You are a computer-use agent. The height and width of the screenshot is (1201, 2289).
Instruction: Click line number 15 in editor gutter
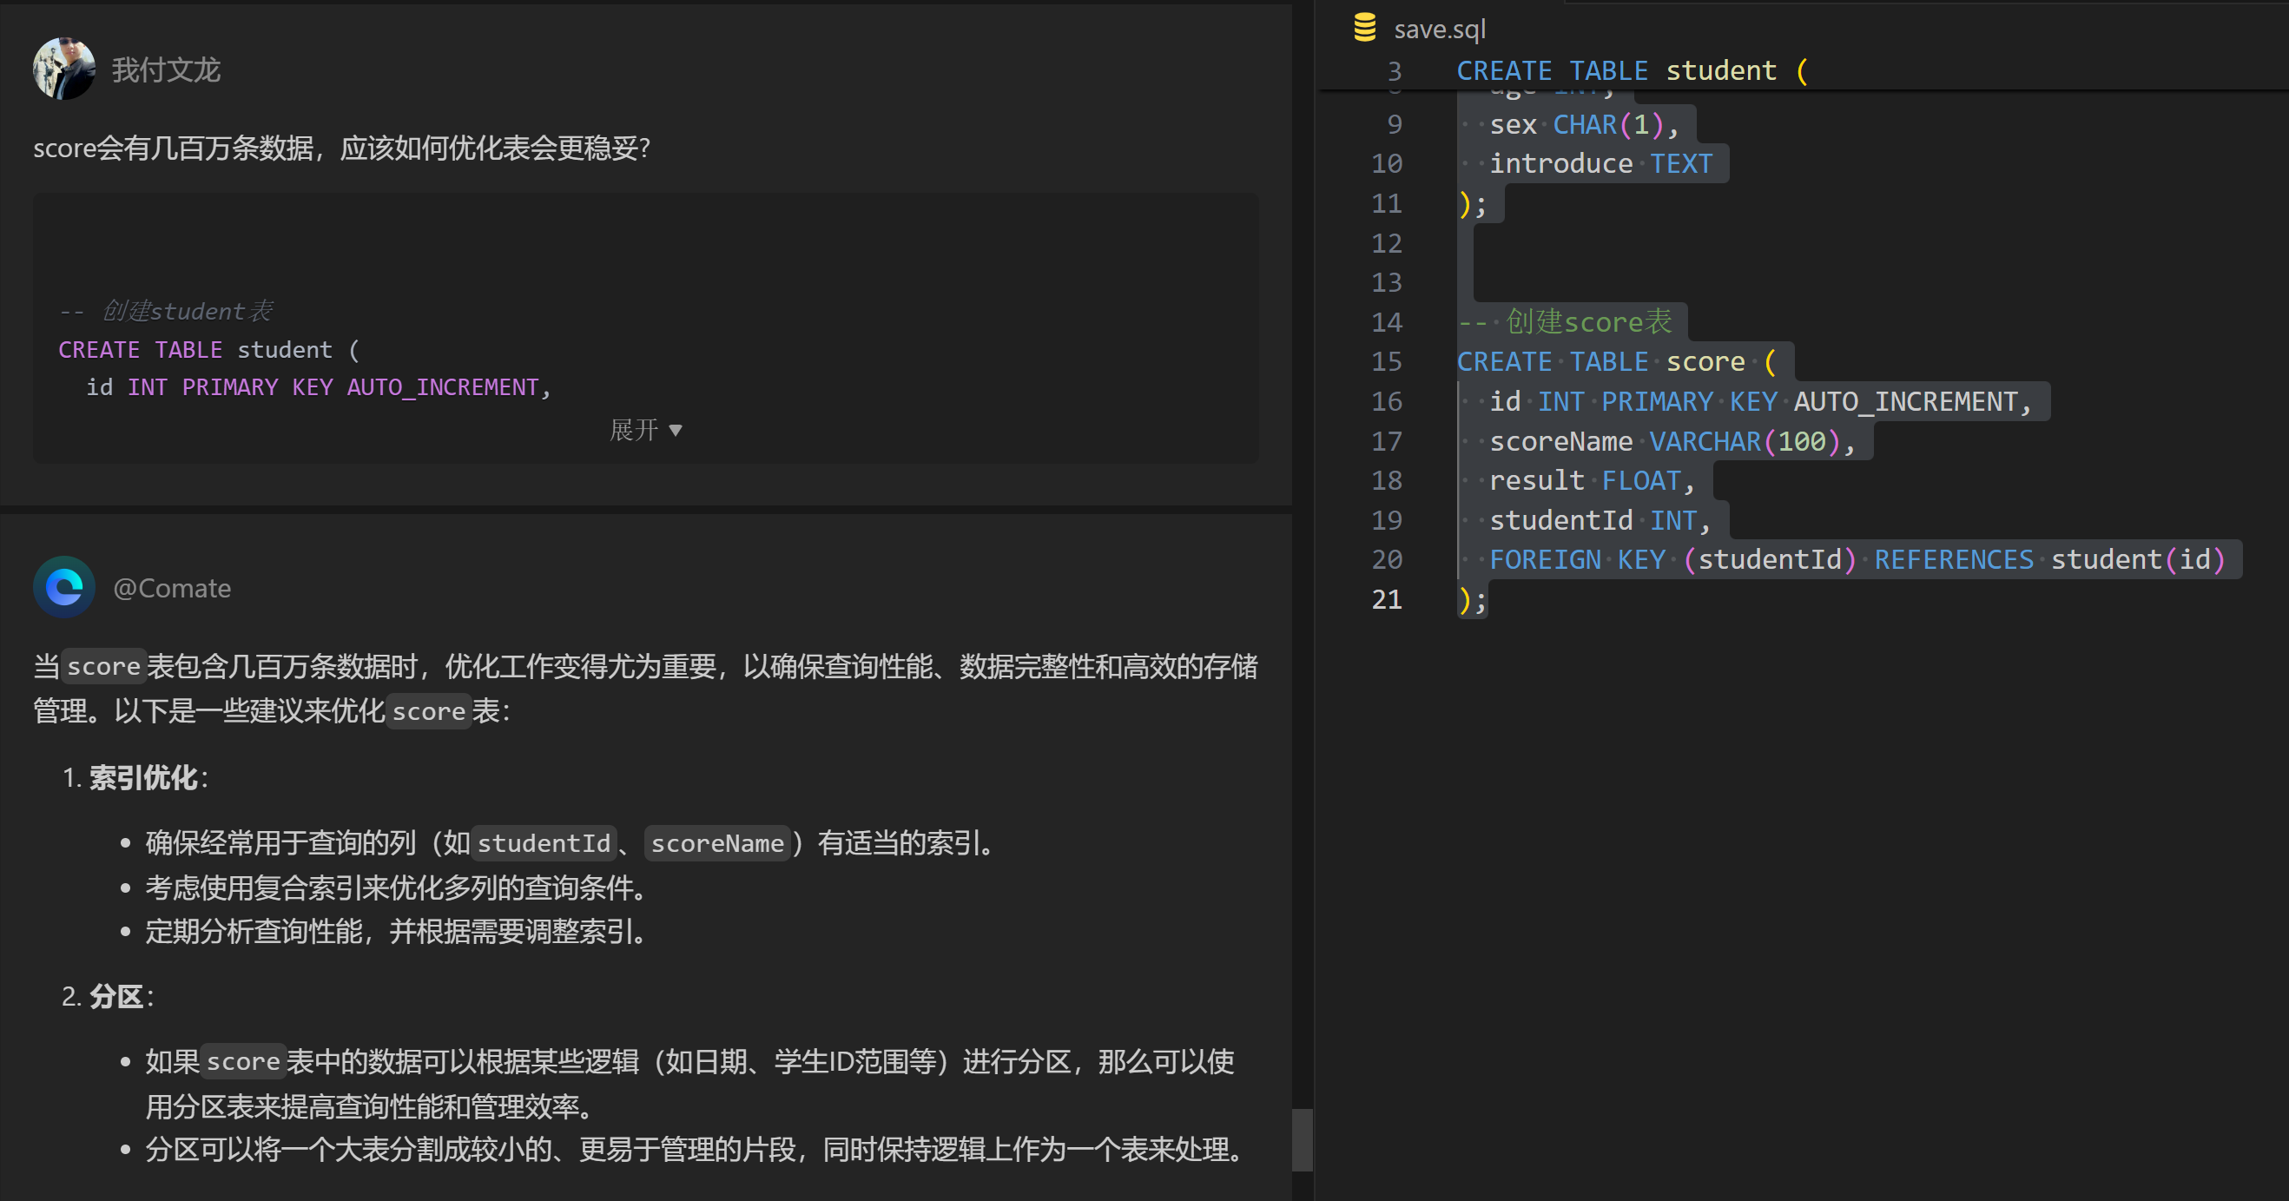(x=1386, y=361)
